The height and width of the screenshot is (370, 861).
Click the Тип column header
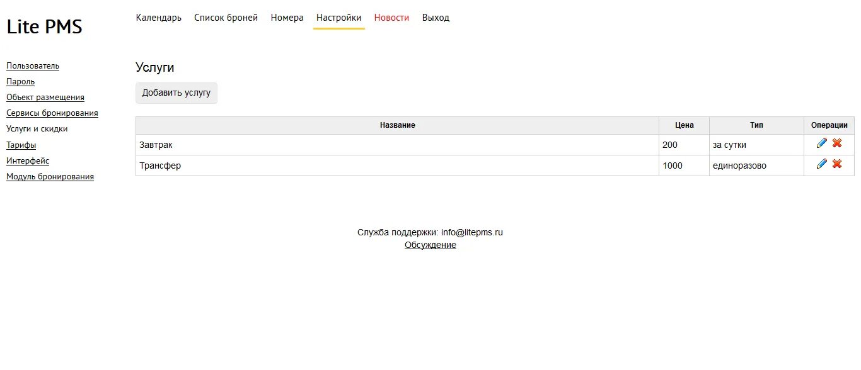tap(756, 125)
